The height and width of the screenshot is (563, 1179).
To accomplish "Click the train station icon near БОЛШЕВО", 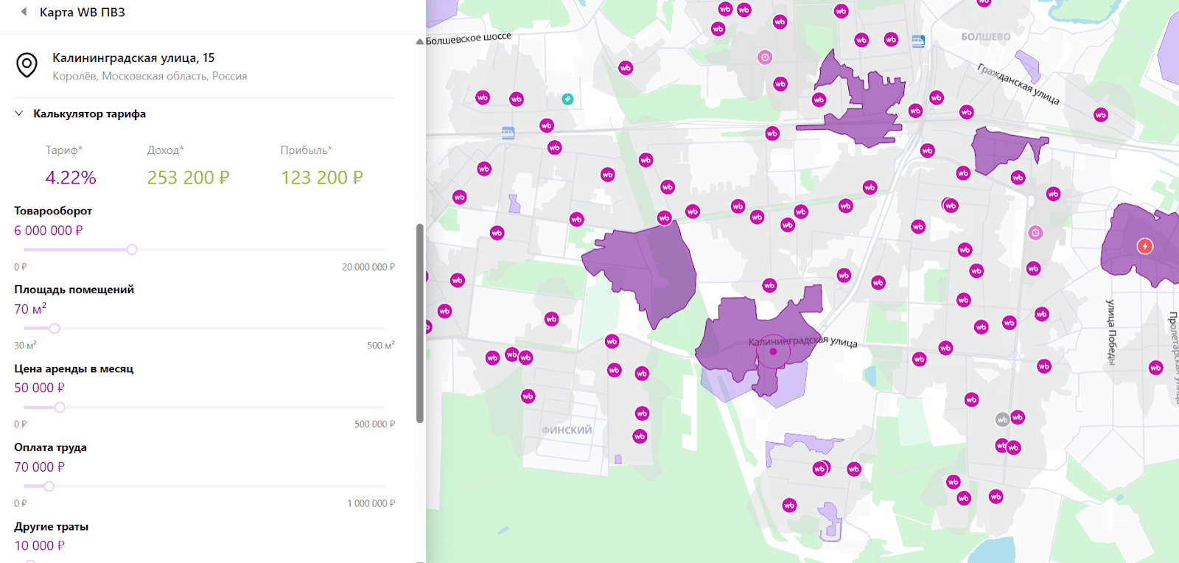I will tap(918, 42).
